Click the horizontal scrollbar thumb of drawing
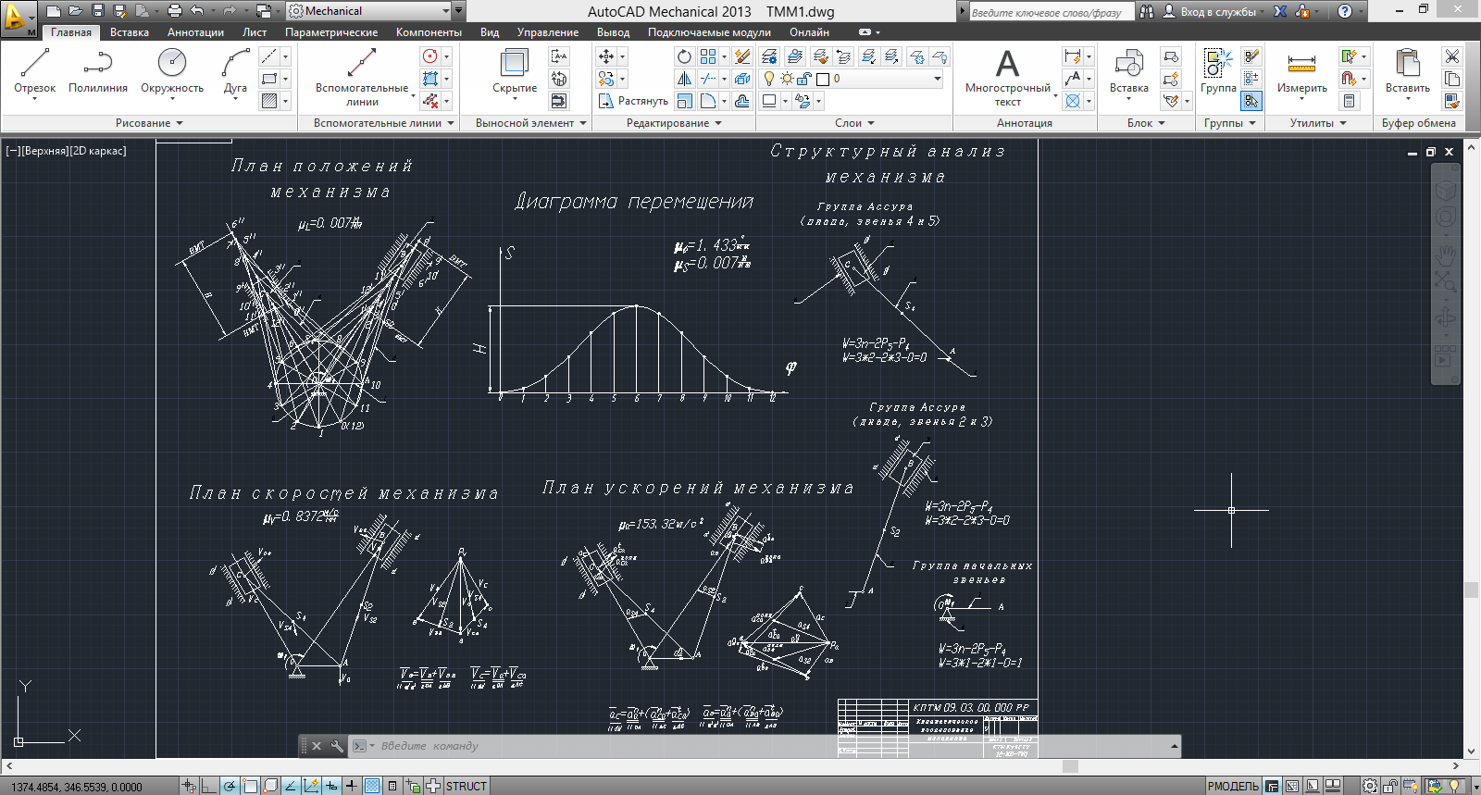Viewport: 1481px width, 795px height. [1071, 766]
